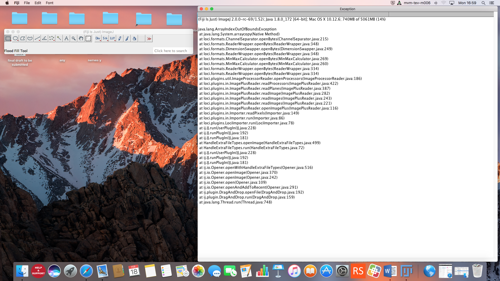
Task: Select the Rectangle selection tool
Action: point(8,39)
